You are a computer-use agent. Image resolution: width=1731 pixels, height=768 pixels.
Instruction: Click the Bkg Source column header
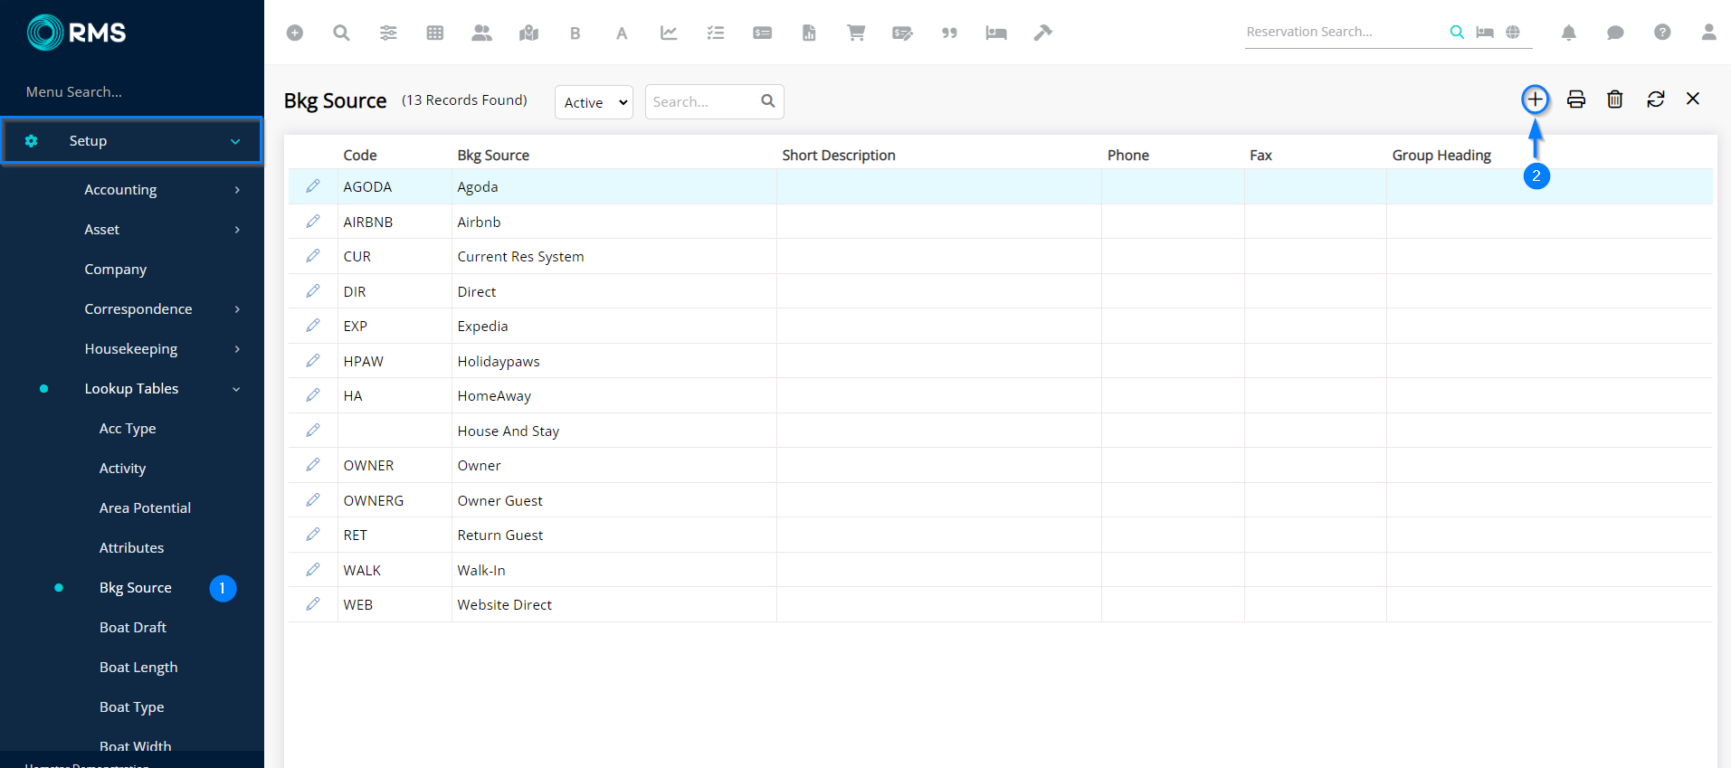click(x=493, y=156)
